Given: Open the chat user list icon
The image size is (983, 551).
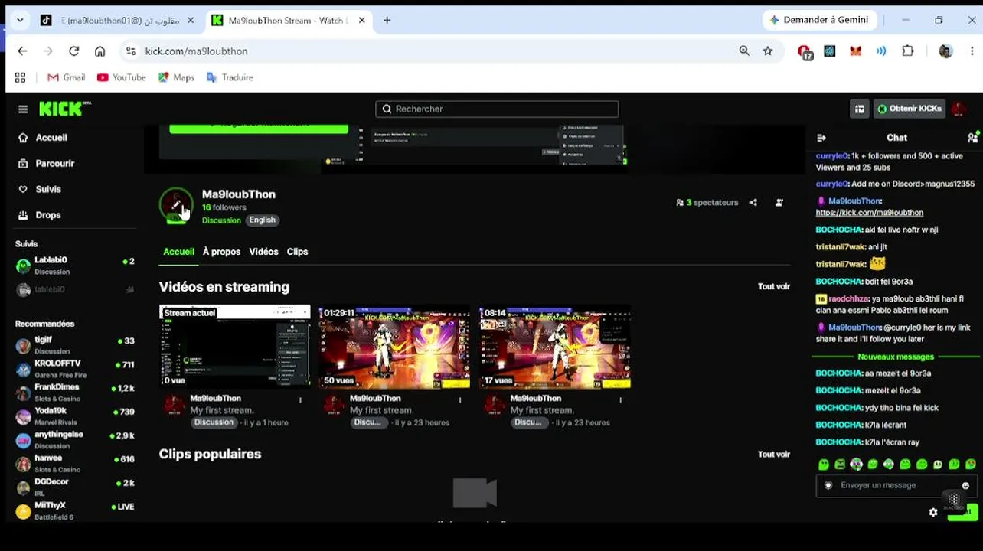Looking at the screenshot, I should click(972, 138).
